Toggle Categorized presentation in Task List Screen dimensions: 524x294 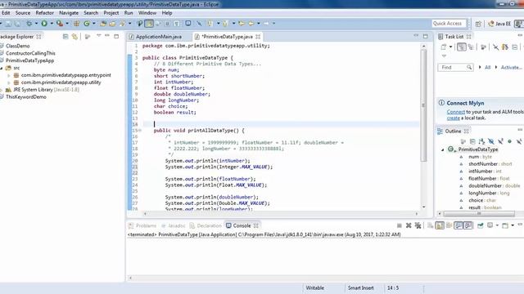coord(462,47)
